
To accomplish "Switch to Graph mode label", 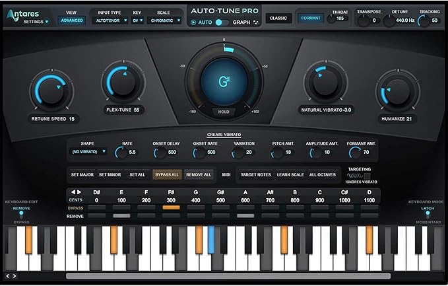I will click(x=241, y=22).
